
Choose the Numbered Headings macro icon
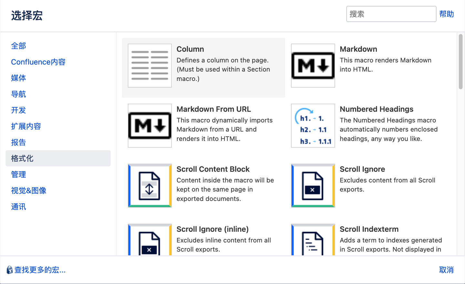point(313,125)
